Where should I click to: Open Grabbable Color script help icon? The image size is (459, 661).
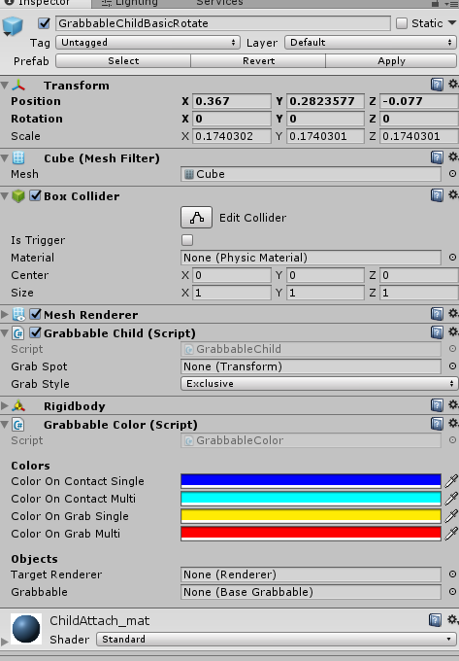(x=437, y=424)
